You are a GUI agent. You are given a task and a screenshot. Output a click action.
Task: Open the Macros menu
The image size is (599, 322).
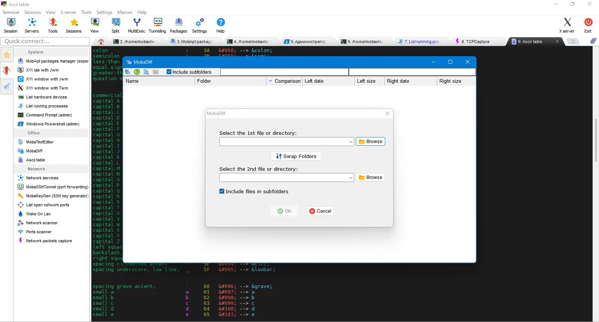(x=125, y=12)
